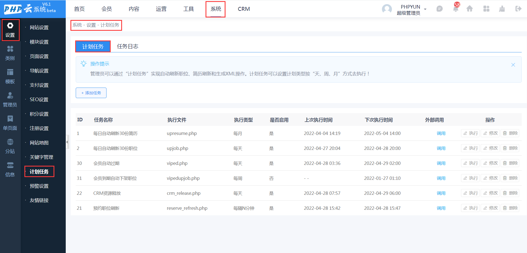Open 计划任务 in the side menu

pyautogui.click(x=39, y=172)
